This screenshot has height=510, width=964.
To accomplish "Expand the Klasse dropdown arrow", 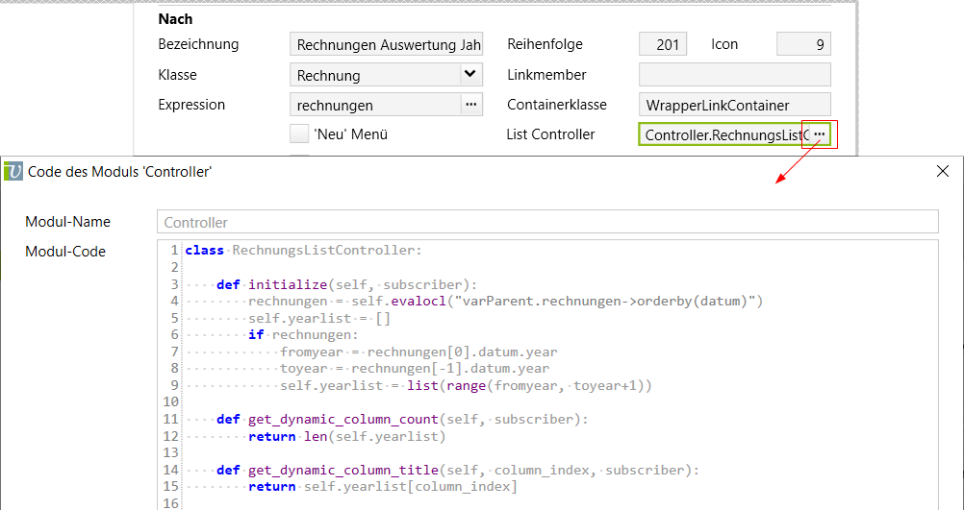I will coord(469,74).
